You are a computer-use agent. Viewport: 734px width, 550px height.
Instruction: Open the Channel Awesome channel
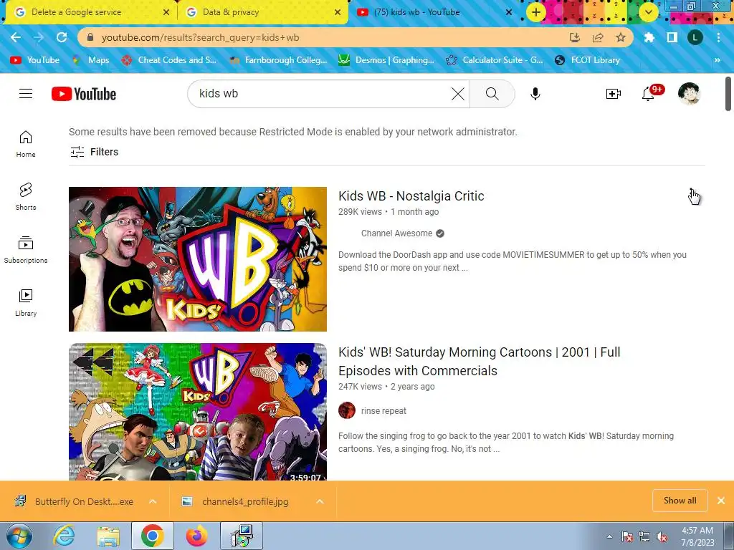point(397,233)
